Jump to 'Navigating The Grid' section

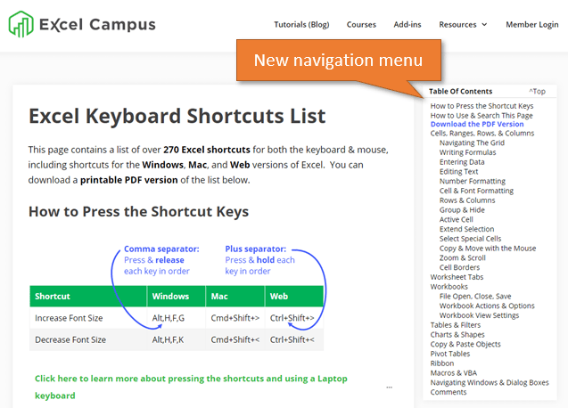coord(472,143)
